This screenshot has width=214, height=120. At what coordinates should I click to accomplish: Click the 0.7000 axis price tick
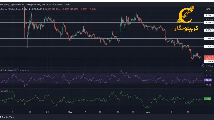coord(209,66)
